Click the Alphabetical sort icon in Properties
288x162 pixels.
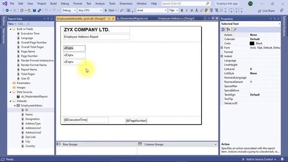pyautogui.click(x=228, y=29)
